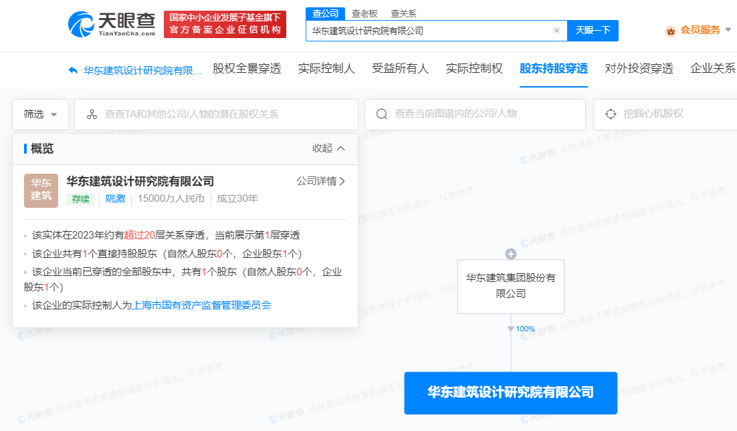Open the 对外投资穿透 tab
This screenshot has width=737, height=431.
[x=639, y=68]
